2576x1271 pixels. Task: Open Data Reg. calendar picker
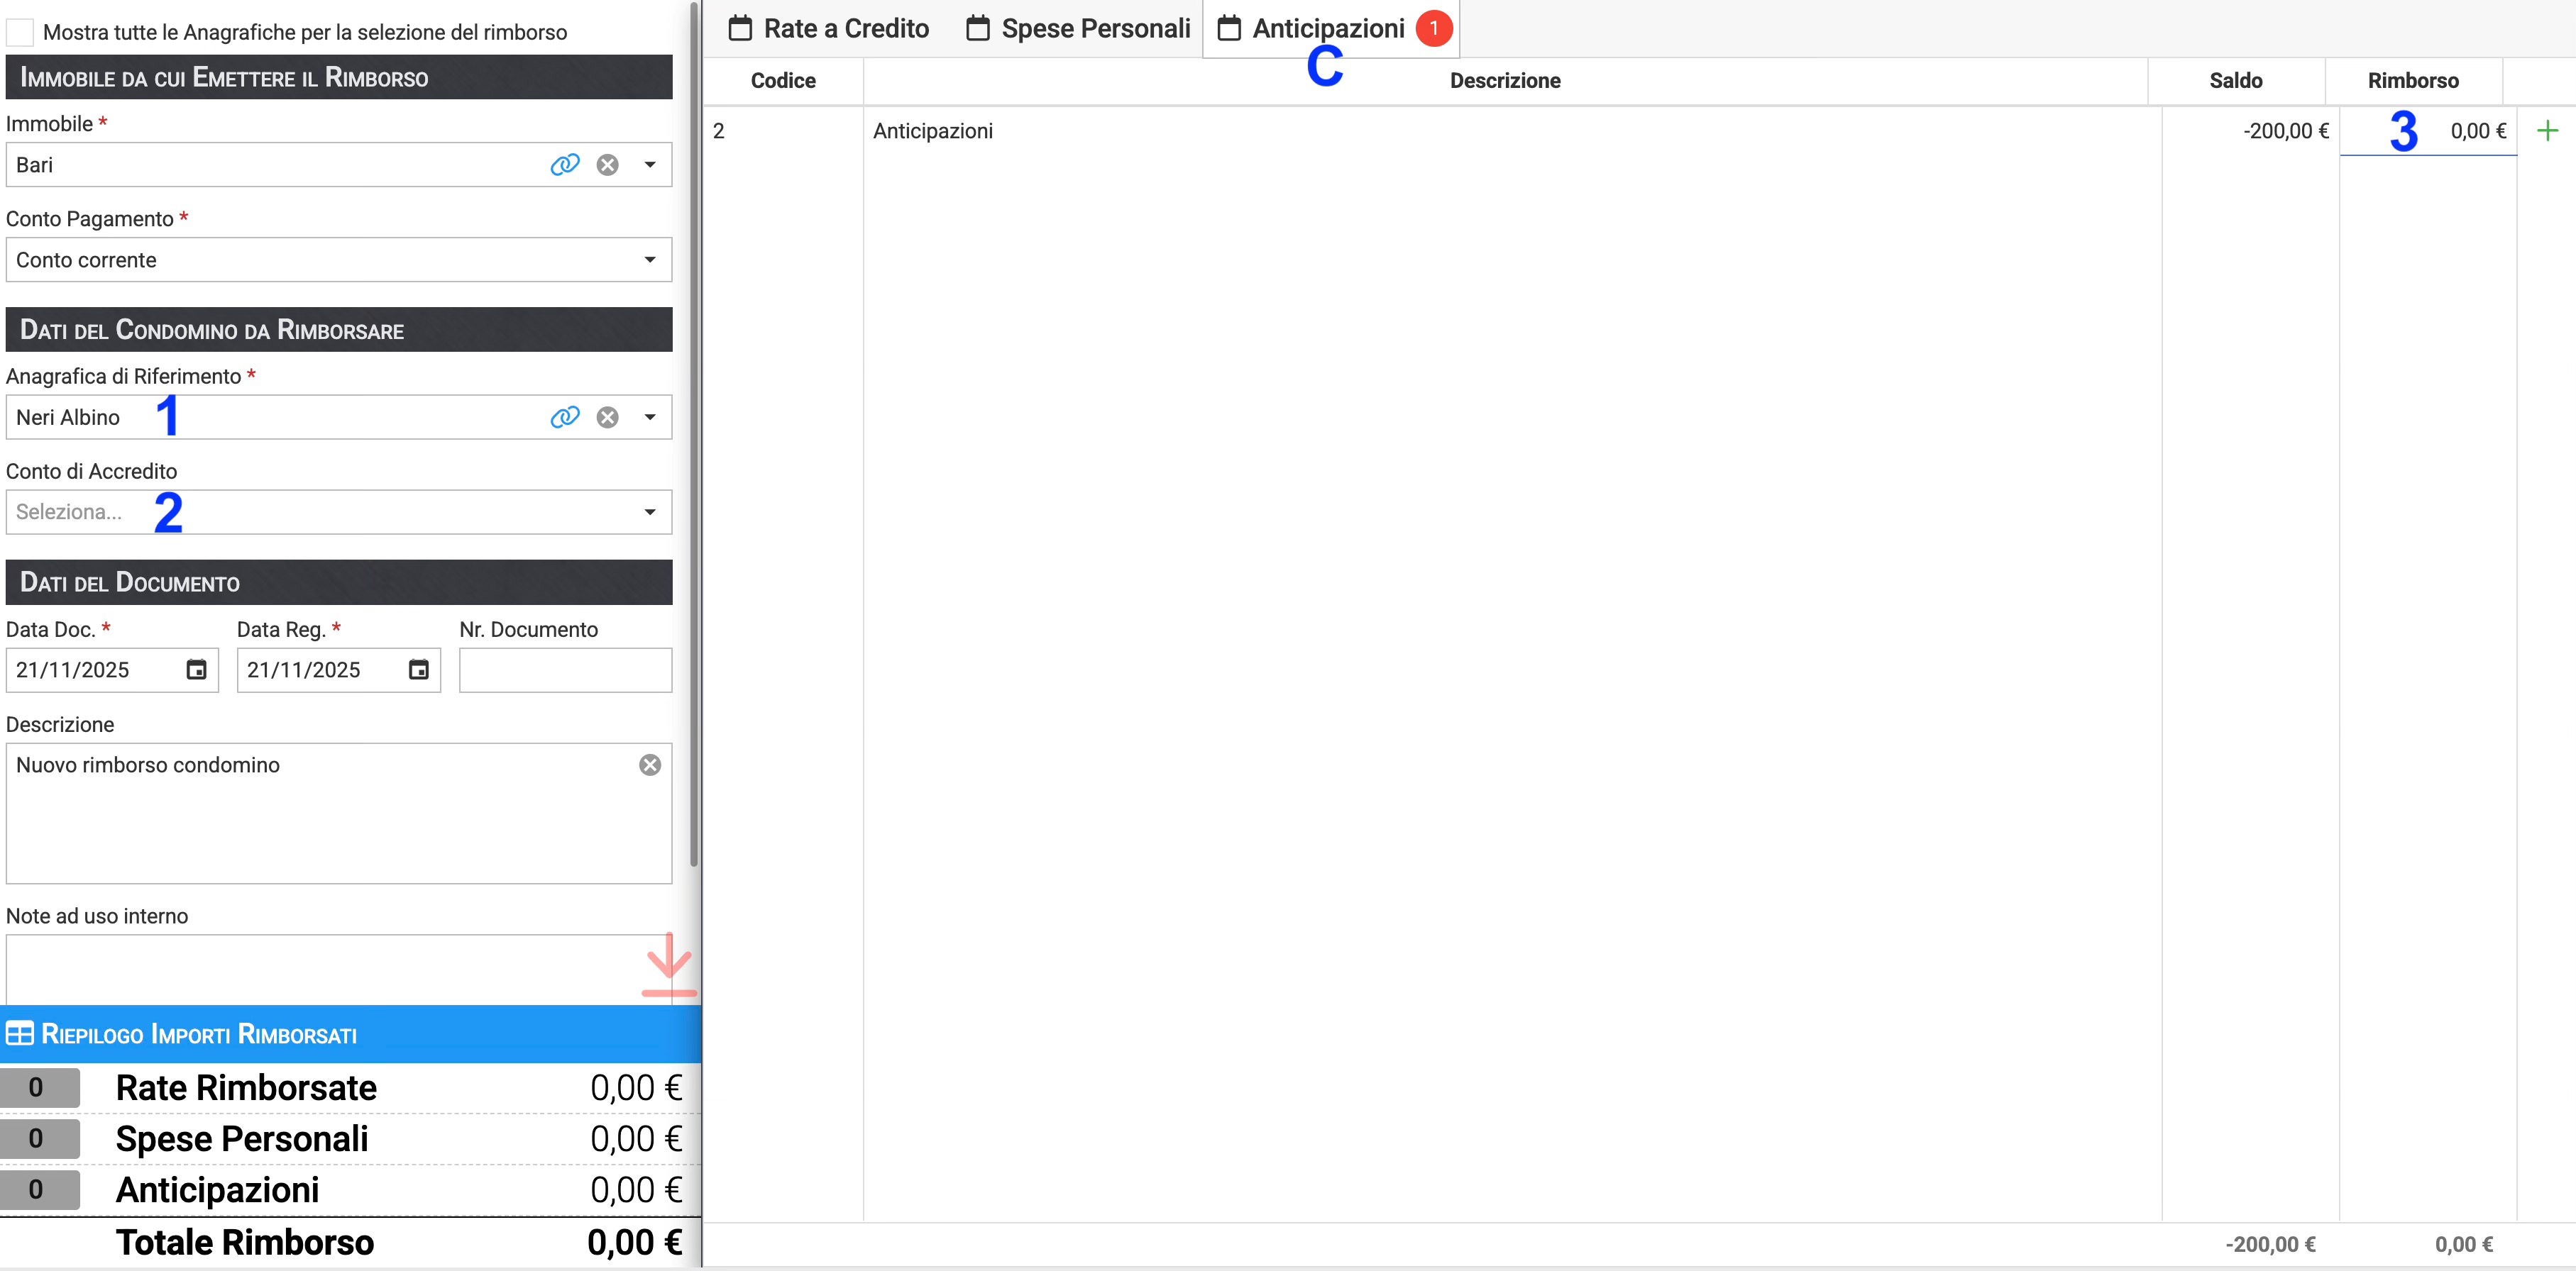coord(418,670)
